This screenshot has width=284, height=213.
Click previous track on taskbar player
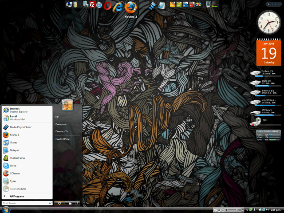click(x=215, y=210)
